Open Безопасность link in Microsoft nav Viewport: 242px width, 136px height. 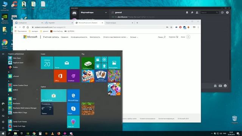[x=95, y=37]
